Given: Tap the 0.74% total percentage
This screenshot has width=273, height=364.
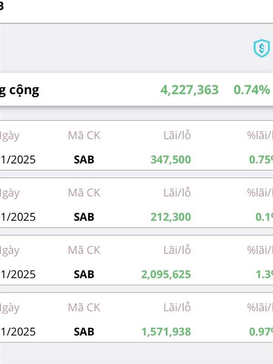Looking at the screenshot, I should (252, 90).
